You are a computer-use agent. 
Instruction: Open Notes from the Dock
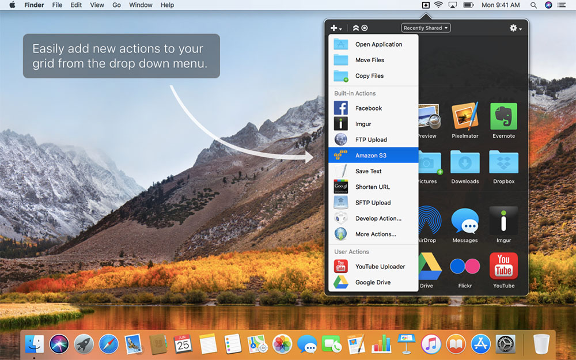point(208,344)
